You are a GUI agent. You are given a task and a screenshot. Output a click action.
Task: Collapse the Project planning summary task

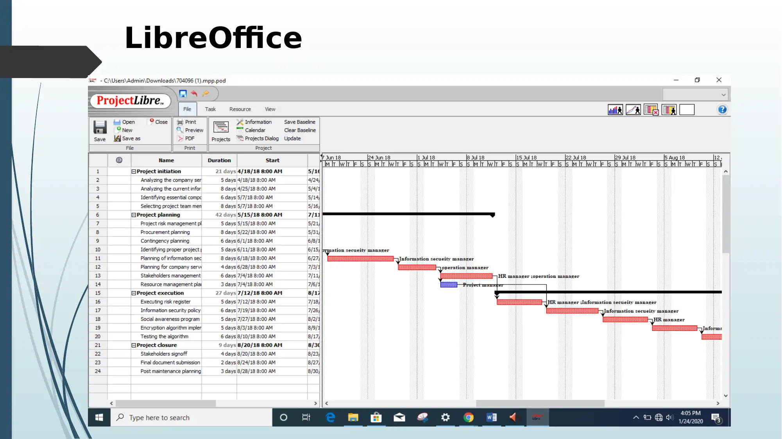pos(134,215)
